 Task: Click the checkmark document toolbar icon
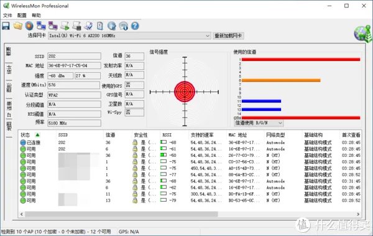tap(88, 26)
